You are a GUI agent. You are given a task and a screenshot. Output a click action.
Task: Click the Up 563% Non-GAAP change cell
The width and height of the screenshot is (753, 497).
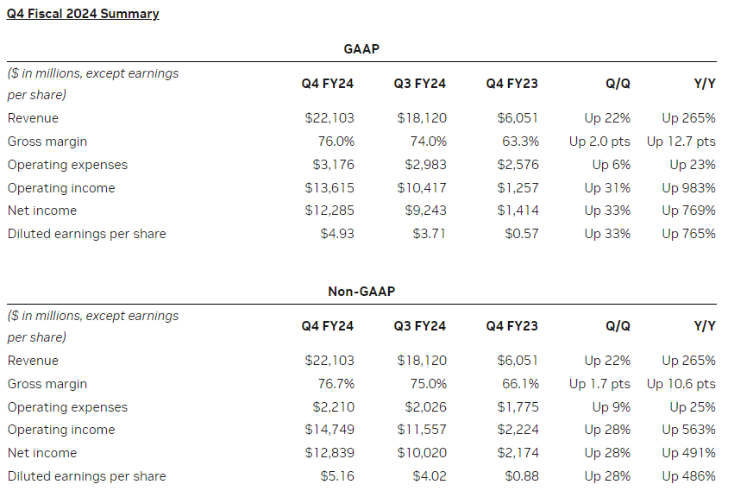[x=688, y=430]
